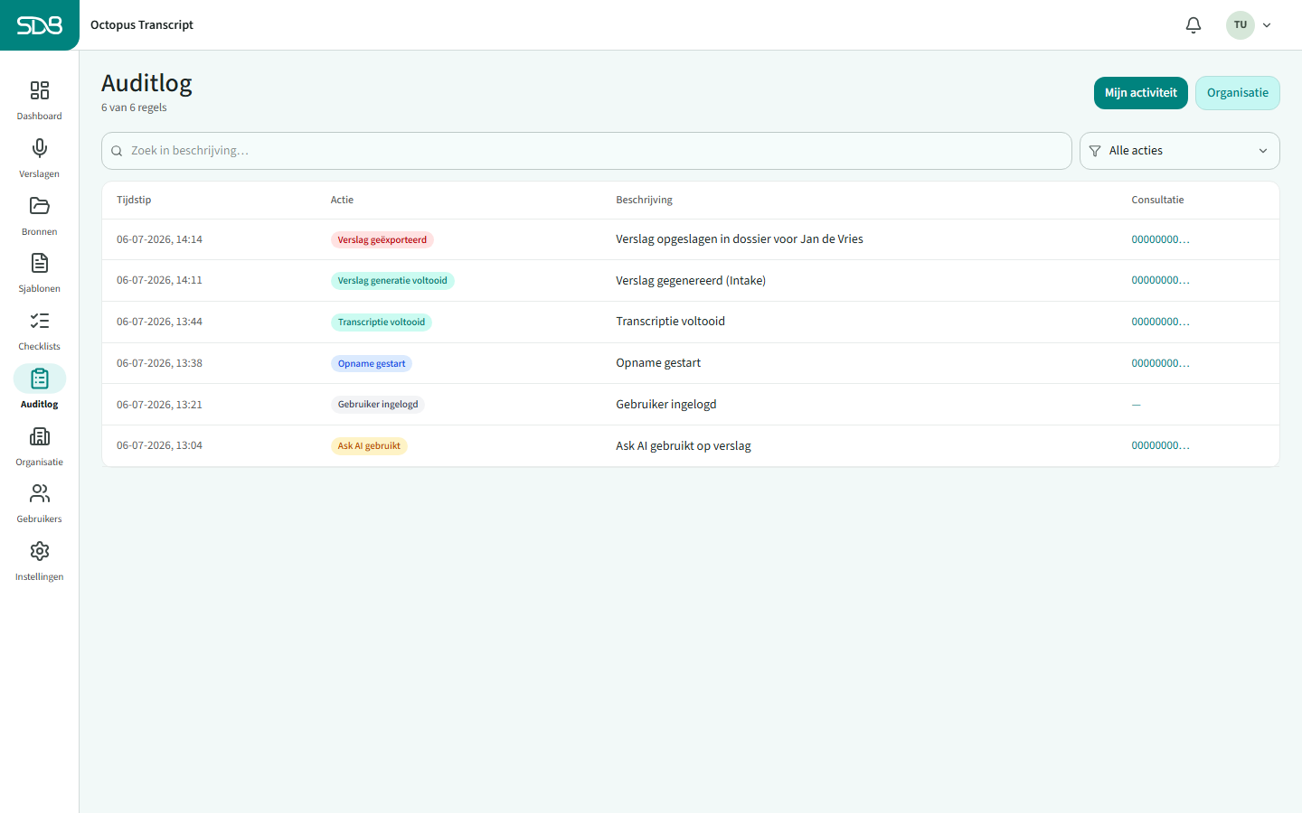Click description Ask AI gebruikt op verslag
1302x813 pixels.
point(684,445)
